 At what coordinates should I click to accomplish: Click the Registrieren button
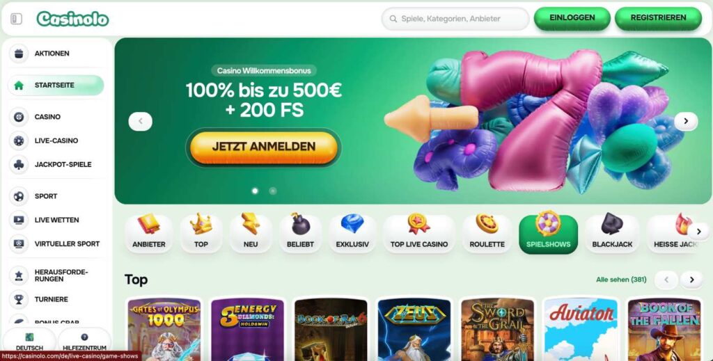coord(658,18)
